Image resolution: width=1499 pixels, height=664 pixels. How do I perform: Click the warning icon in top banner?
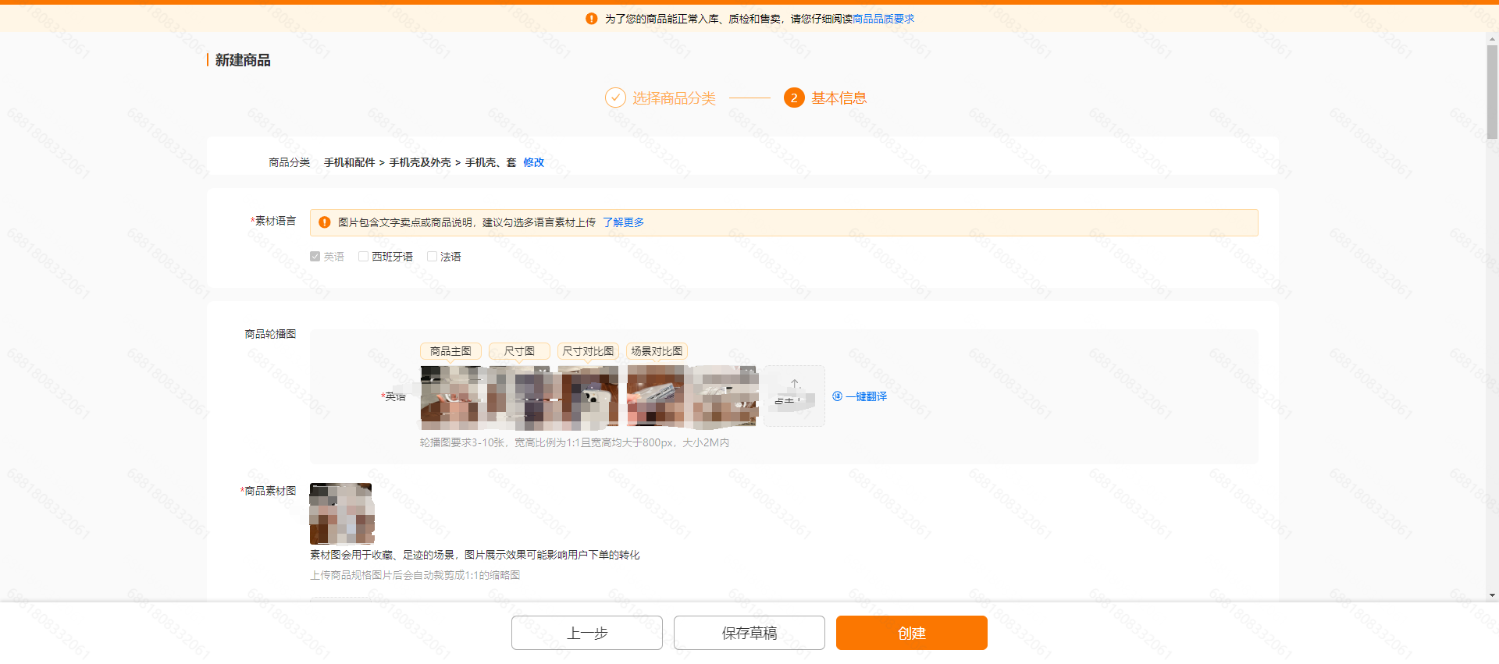click(591, 19)
